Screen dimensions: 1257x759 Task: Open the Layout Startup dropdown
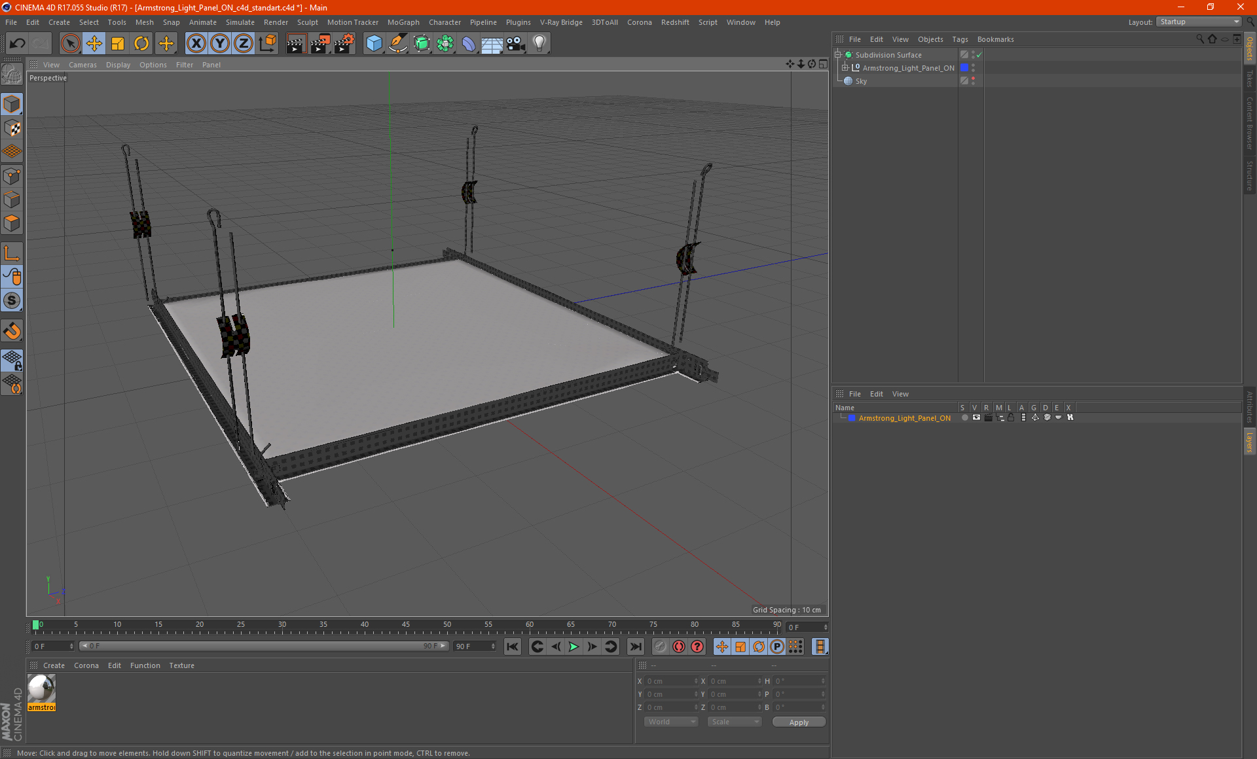tap(1199, 22)
